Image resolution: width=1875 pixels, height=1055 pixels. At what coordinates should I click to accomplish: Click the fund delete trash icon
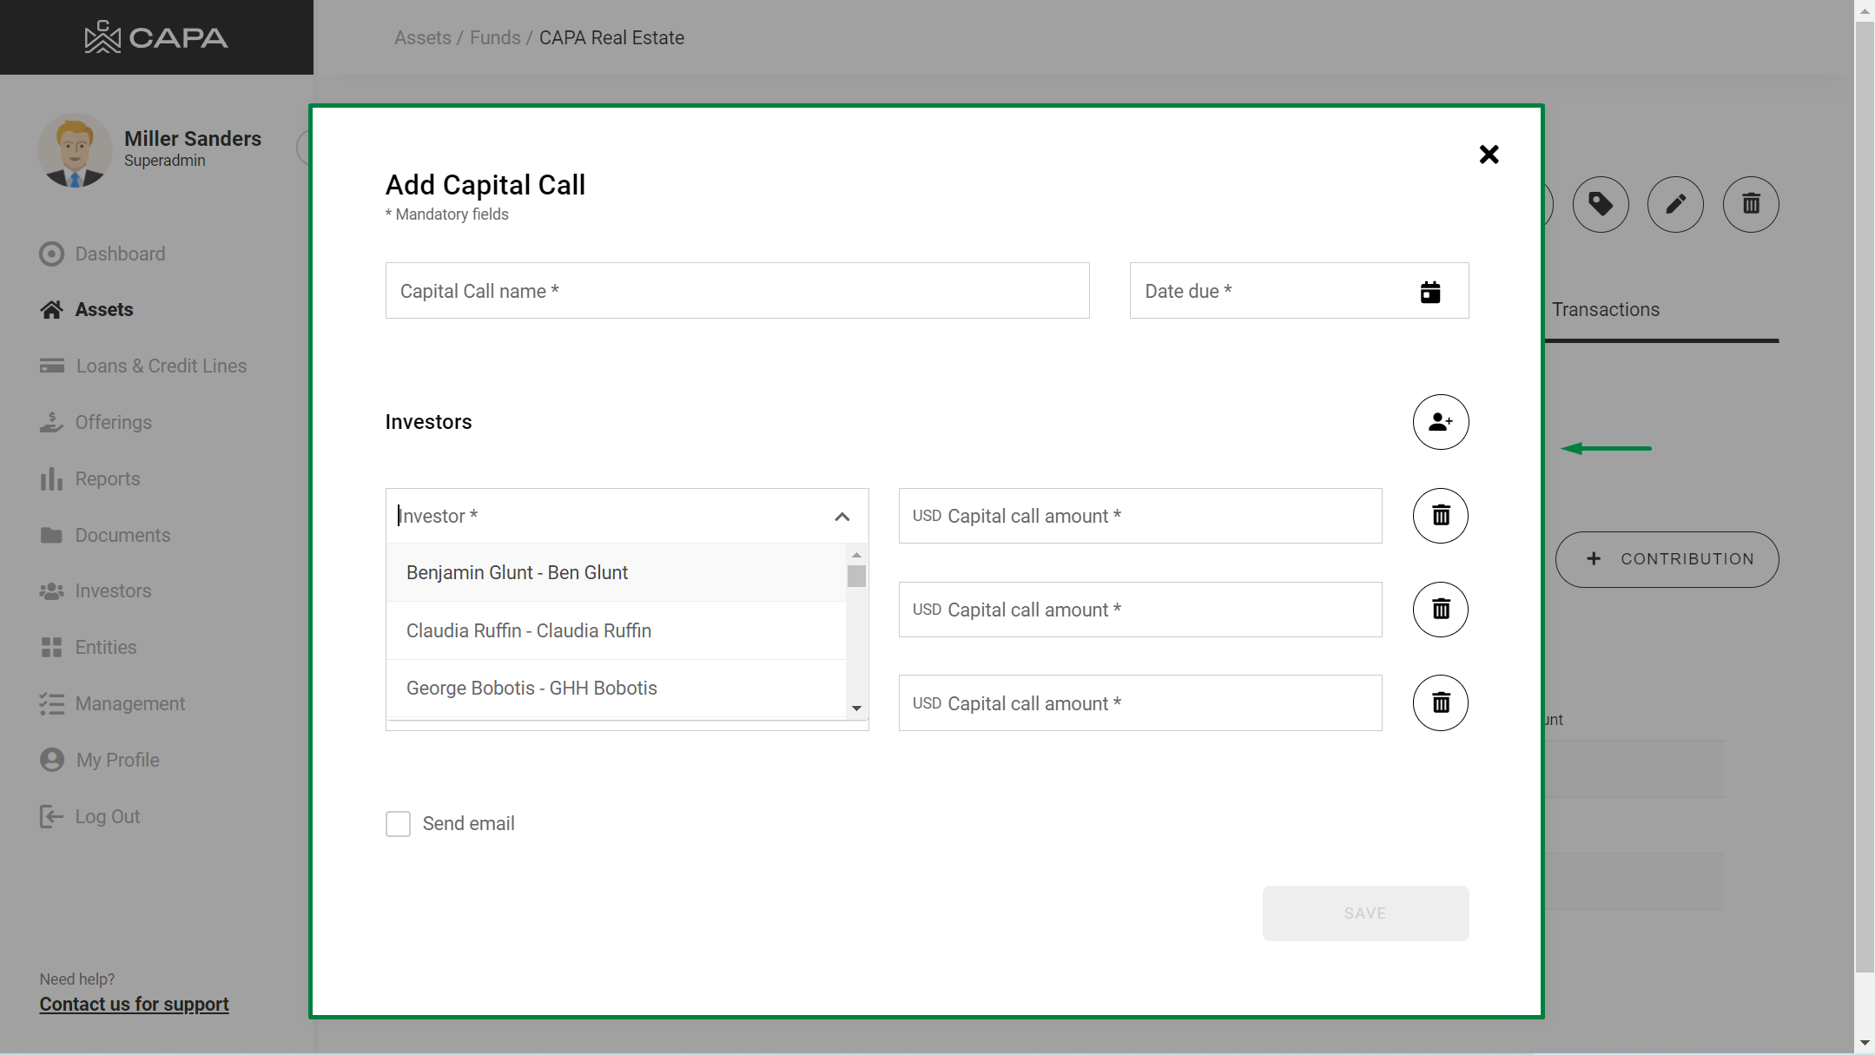pos(1750,205)
